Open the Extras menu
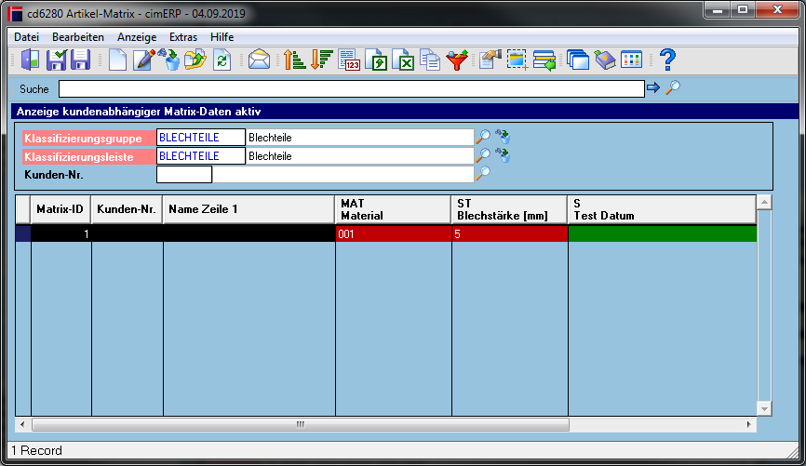The width and height of the screenshot is (806, 466). point(183,37)
